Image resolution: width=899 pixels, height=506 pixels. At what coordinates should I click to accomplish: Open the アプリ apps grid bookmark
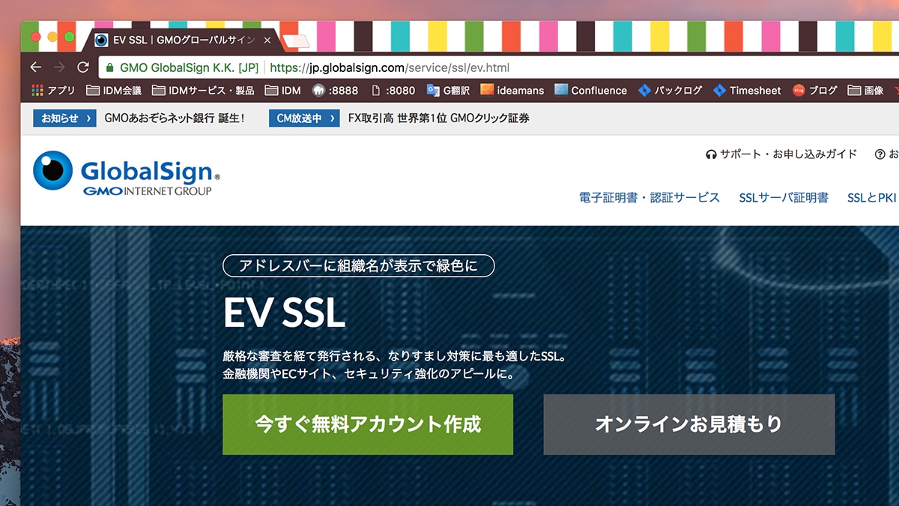53,90
